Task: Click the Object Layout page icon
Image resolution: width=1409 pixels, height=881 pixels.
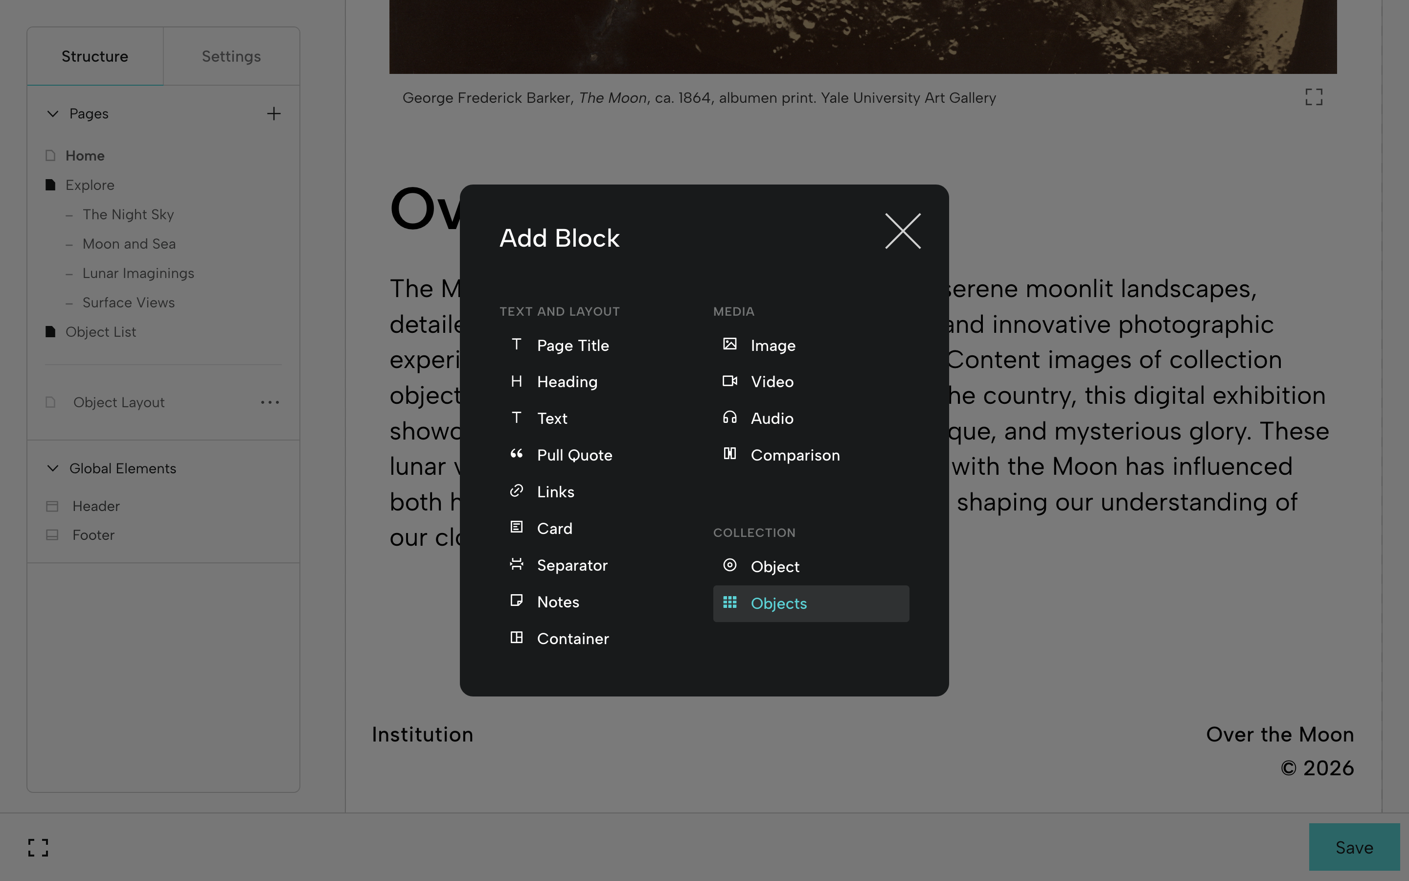Action: tap(51, 402)
